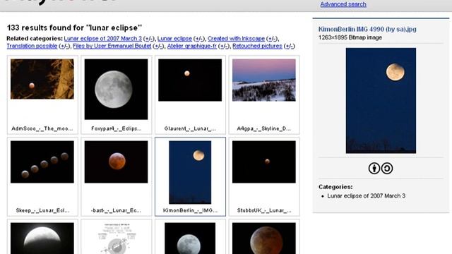Open the Atelier graphique-fr category link
This screenshot has width=452, height=254.
tap(192, 46)
